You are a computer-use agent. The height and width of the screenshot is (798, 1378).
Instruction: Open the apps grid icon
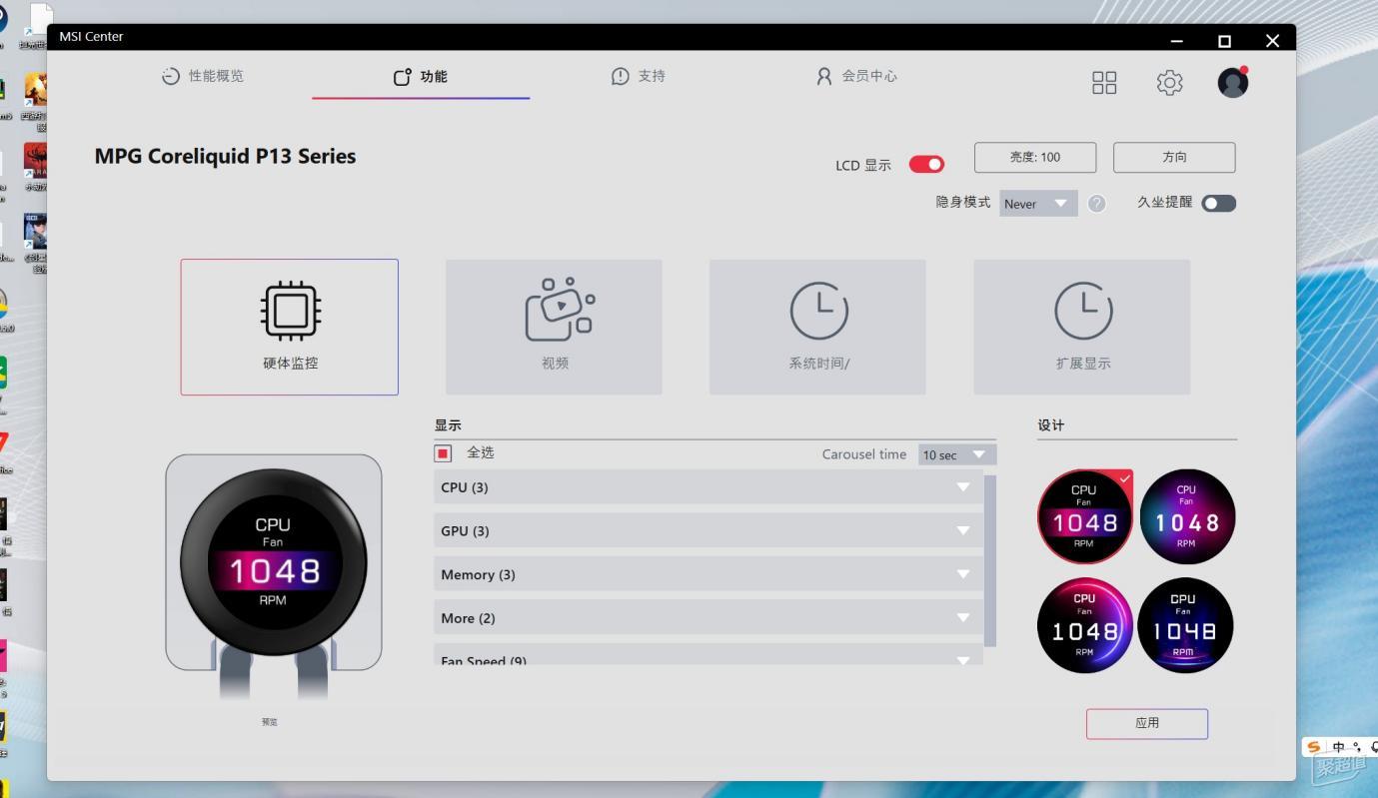tap(1104, 83)
